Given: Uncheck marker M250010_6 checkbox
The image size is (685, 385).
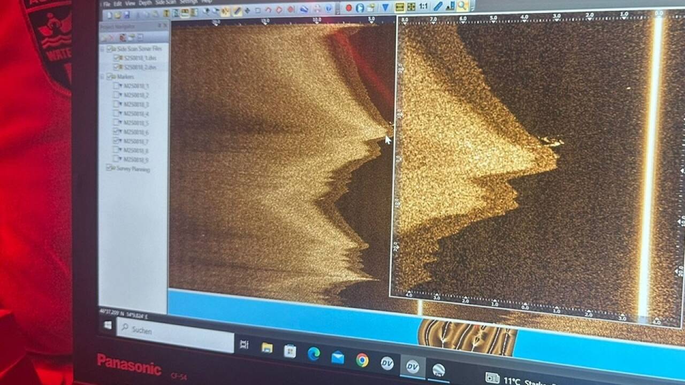Looking at the screenshot, I should (117, 132).
